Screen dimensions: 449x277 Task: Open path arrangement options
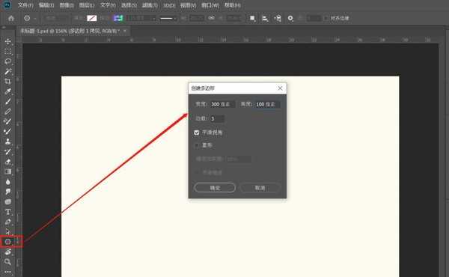tap(278, 18)
